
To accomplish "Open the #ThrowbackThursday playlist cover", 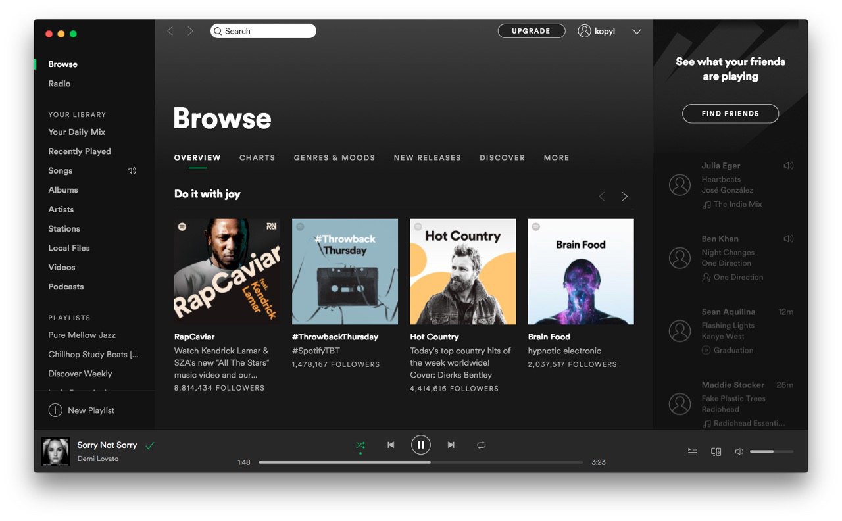I will click(x=345, y=272).
